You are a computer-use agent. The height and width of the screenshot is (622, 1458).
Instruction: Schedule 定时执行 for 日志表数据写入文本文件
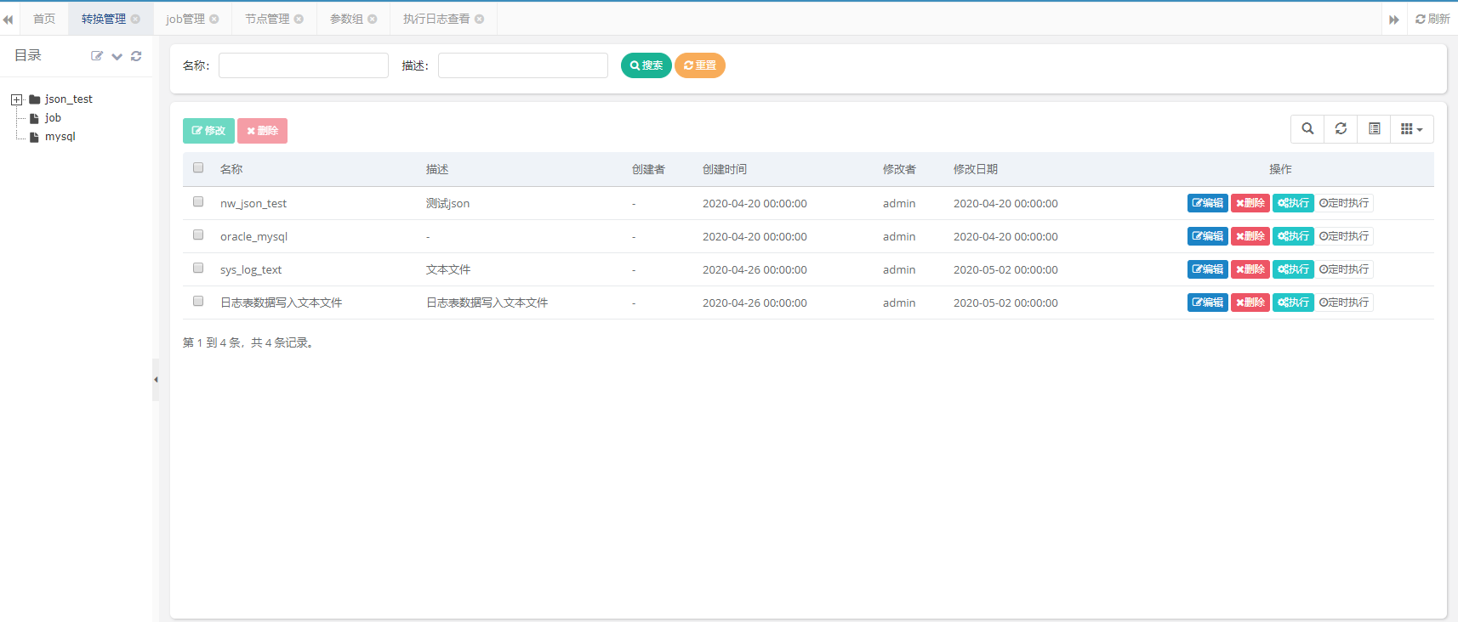tap(1344, 303)
